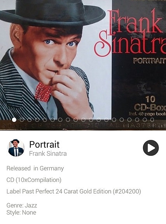Tap the Released in Germany line
The height and width of the screenshot is (224, 166).
coord(35,168)
